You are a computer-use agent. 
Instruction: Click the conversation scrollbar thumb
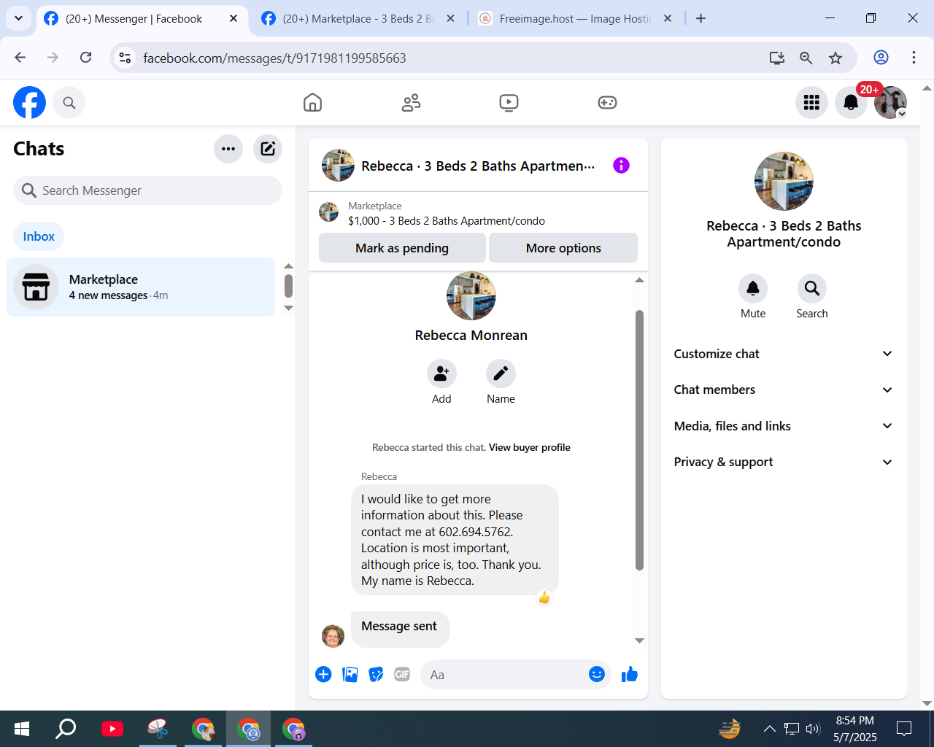(x=639, y=440)
